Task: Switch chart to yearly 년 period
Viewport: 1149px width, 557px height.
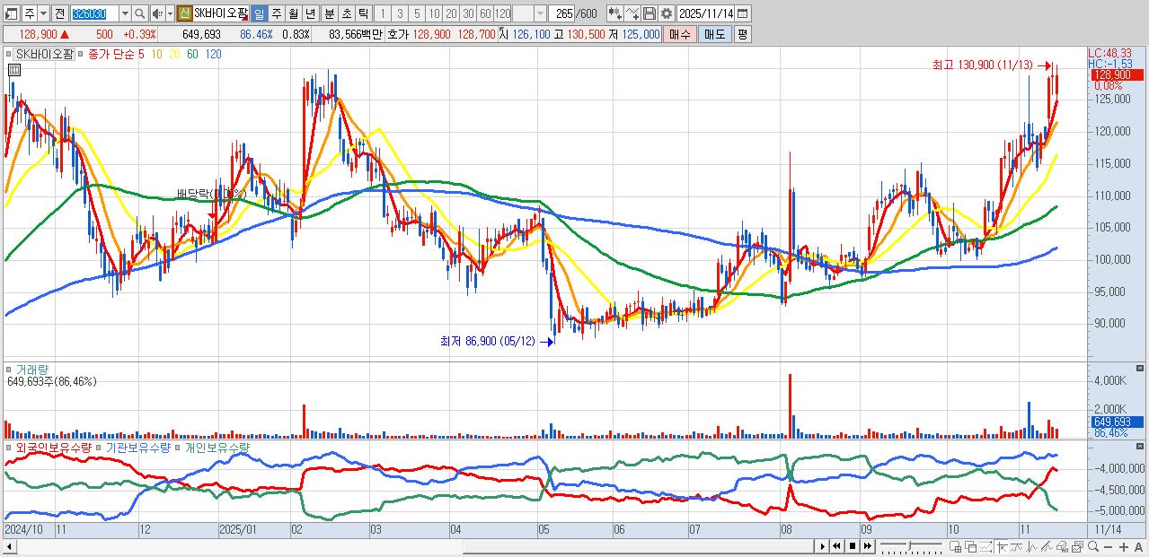Action: pos(310,13)
